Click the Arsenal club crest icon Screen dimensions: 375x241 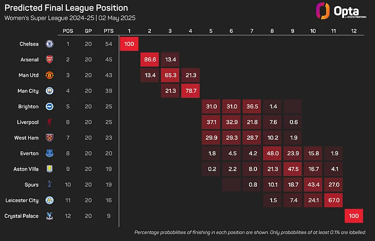click(50, 60)
